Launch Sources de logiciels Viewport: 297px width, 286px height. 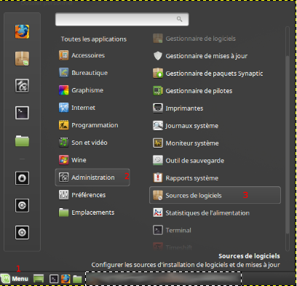pyautogui.click(x=215, y=195)
